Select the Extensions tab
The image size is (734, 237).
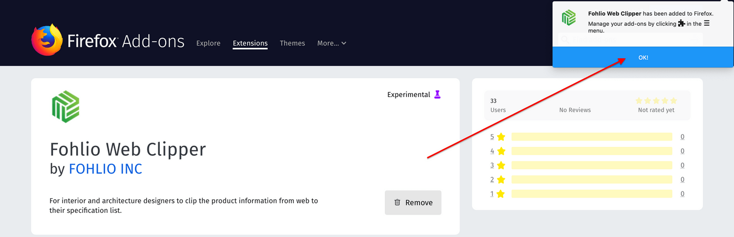[250, 43]
